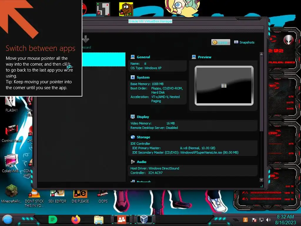Click the Audio speaker icon
301x226 pixels.
[133, 162]
